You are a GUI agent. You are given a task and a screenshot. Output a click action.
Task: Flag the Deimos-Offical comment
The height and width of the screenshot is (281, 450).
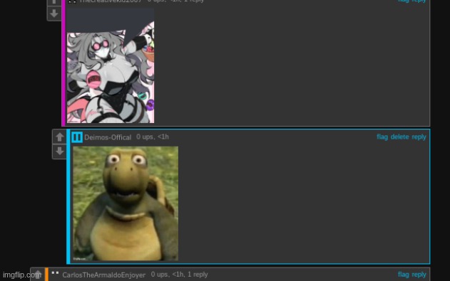click(382, 137)
